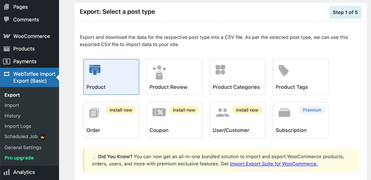
Task: Click the Premium badge on Subscription
Action: point(312,110)
